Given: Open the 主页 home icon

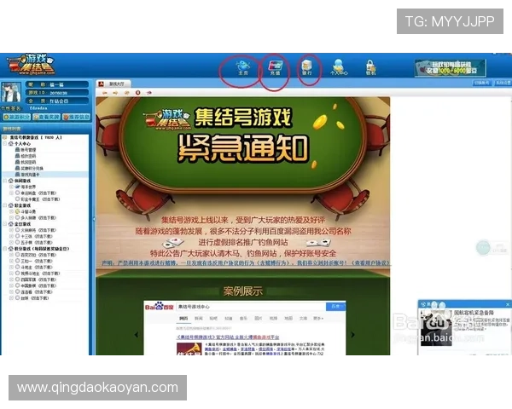Looking at the screenshot, I should 242,66.
